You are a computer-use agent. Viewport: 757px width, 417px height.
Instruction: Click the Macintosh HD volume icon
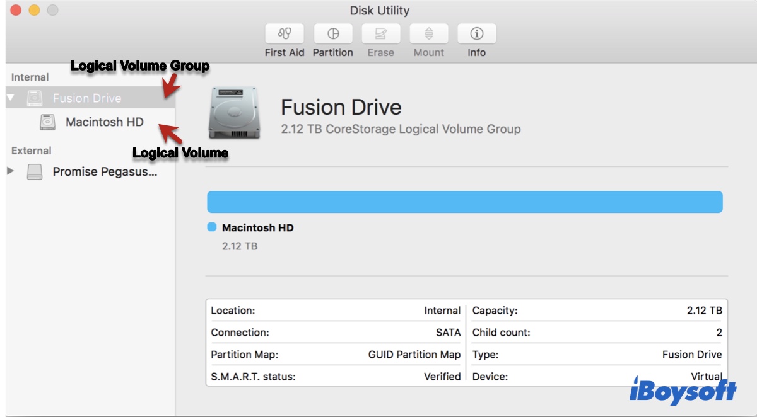pyautogui.click(x=48, y=122)
